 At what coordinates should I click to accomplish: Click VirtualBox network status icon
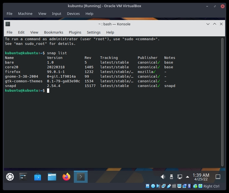(163, 186)
